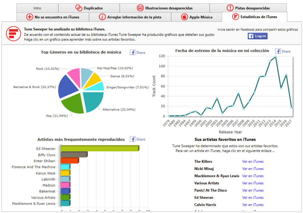Screen dimensions: 303x213
Task: Click the 2014 peak point on line chart
Action: pos(275,57)
